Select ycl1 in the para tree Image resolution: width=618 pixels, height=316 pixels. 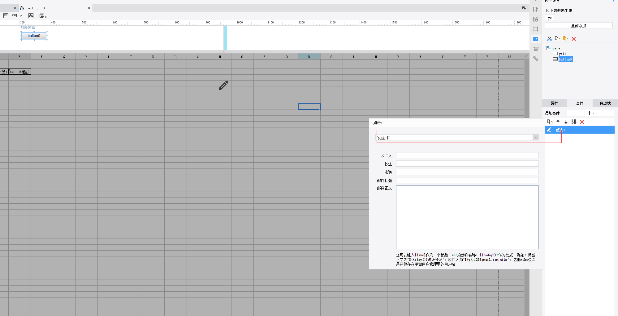(562, 54)
